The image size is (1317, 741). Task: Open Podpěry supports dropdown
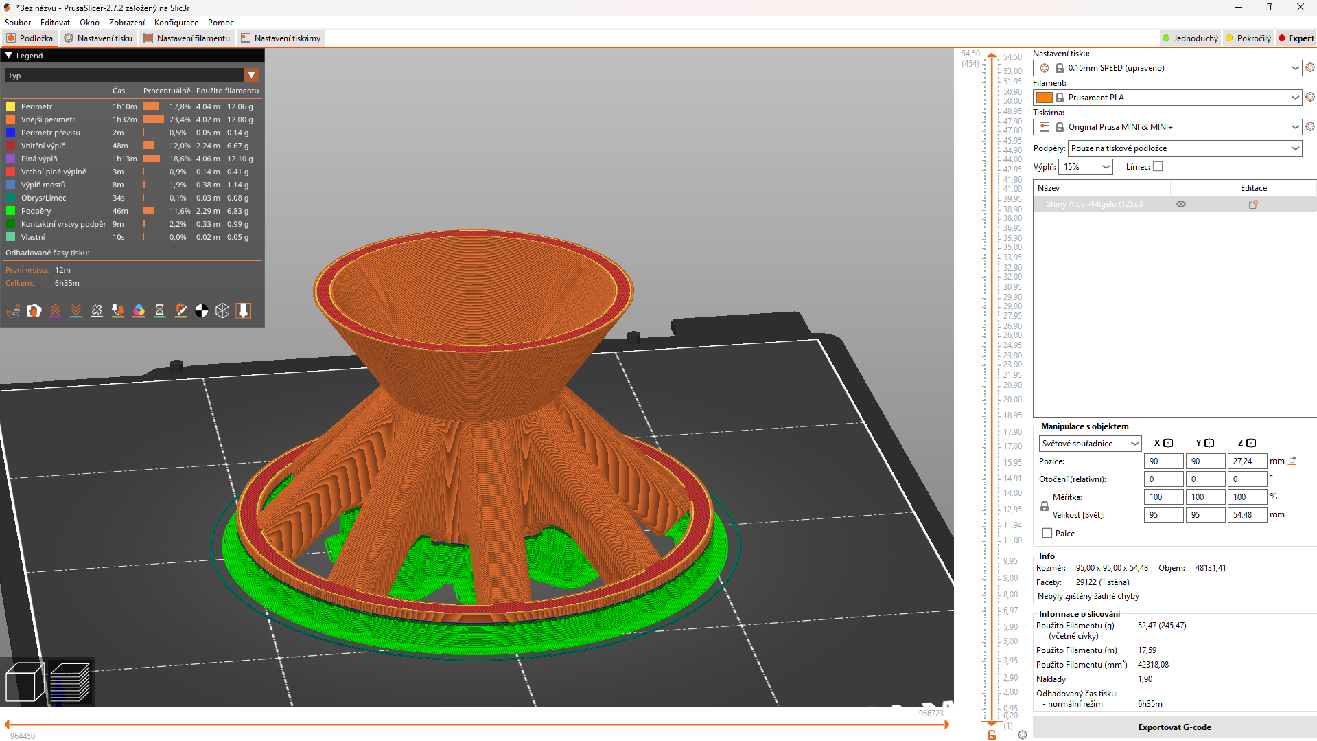[1185, 148]
